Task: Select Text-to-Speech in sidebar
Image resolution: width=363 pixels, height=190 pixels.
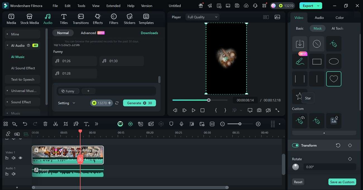Action: pyautogui.click(x=23, y=79)
